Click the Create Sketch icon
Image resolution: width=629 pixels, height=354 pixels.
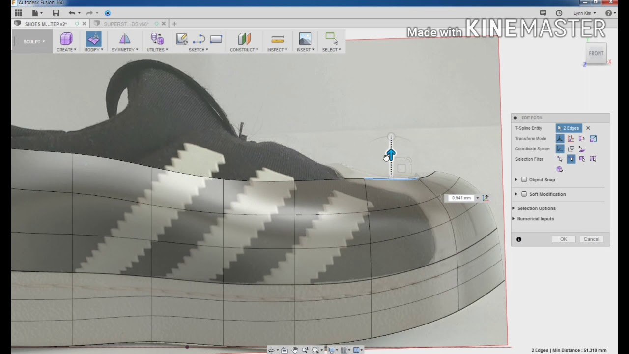point(182,39)
